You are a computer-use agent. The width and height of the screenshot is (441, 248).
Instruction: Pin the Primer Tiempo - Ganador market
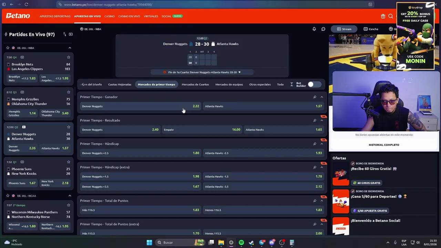click(x=315, y=97)
